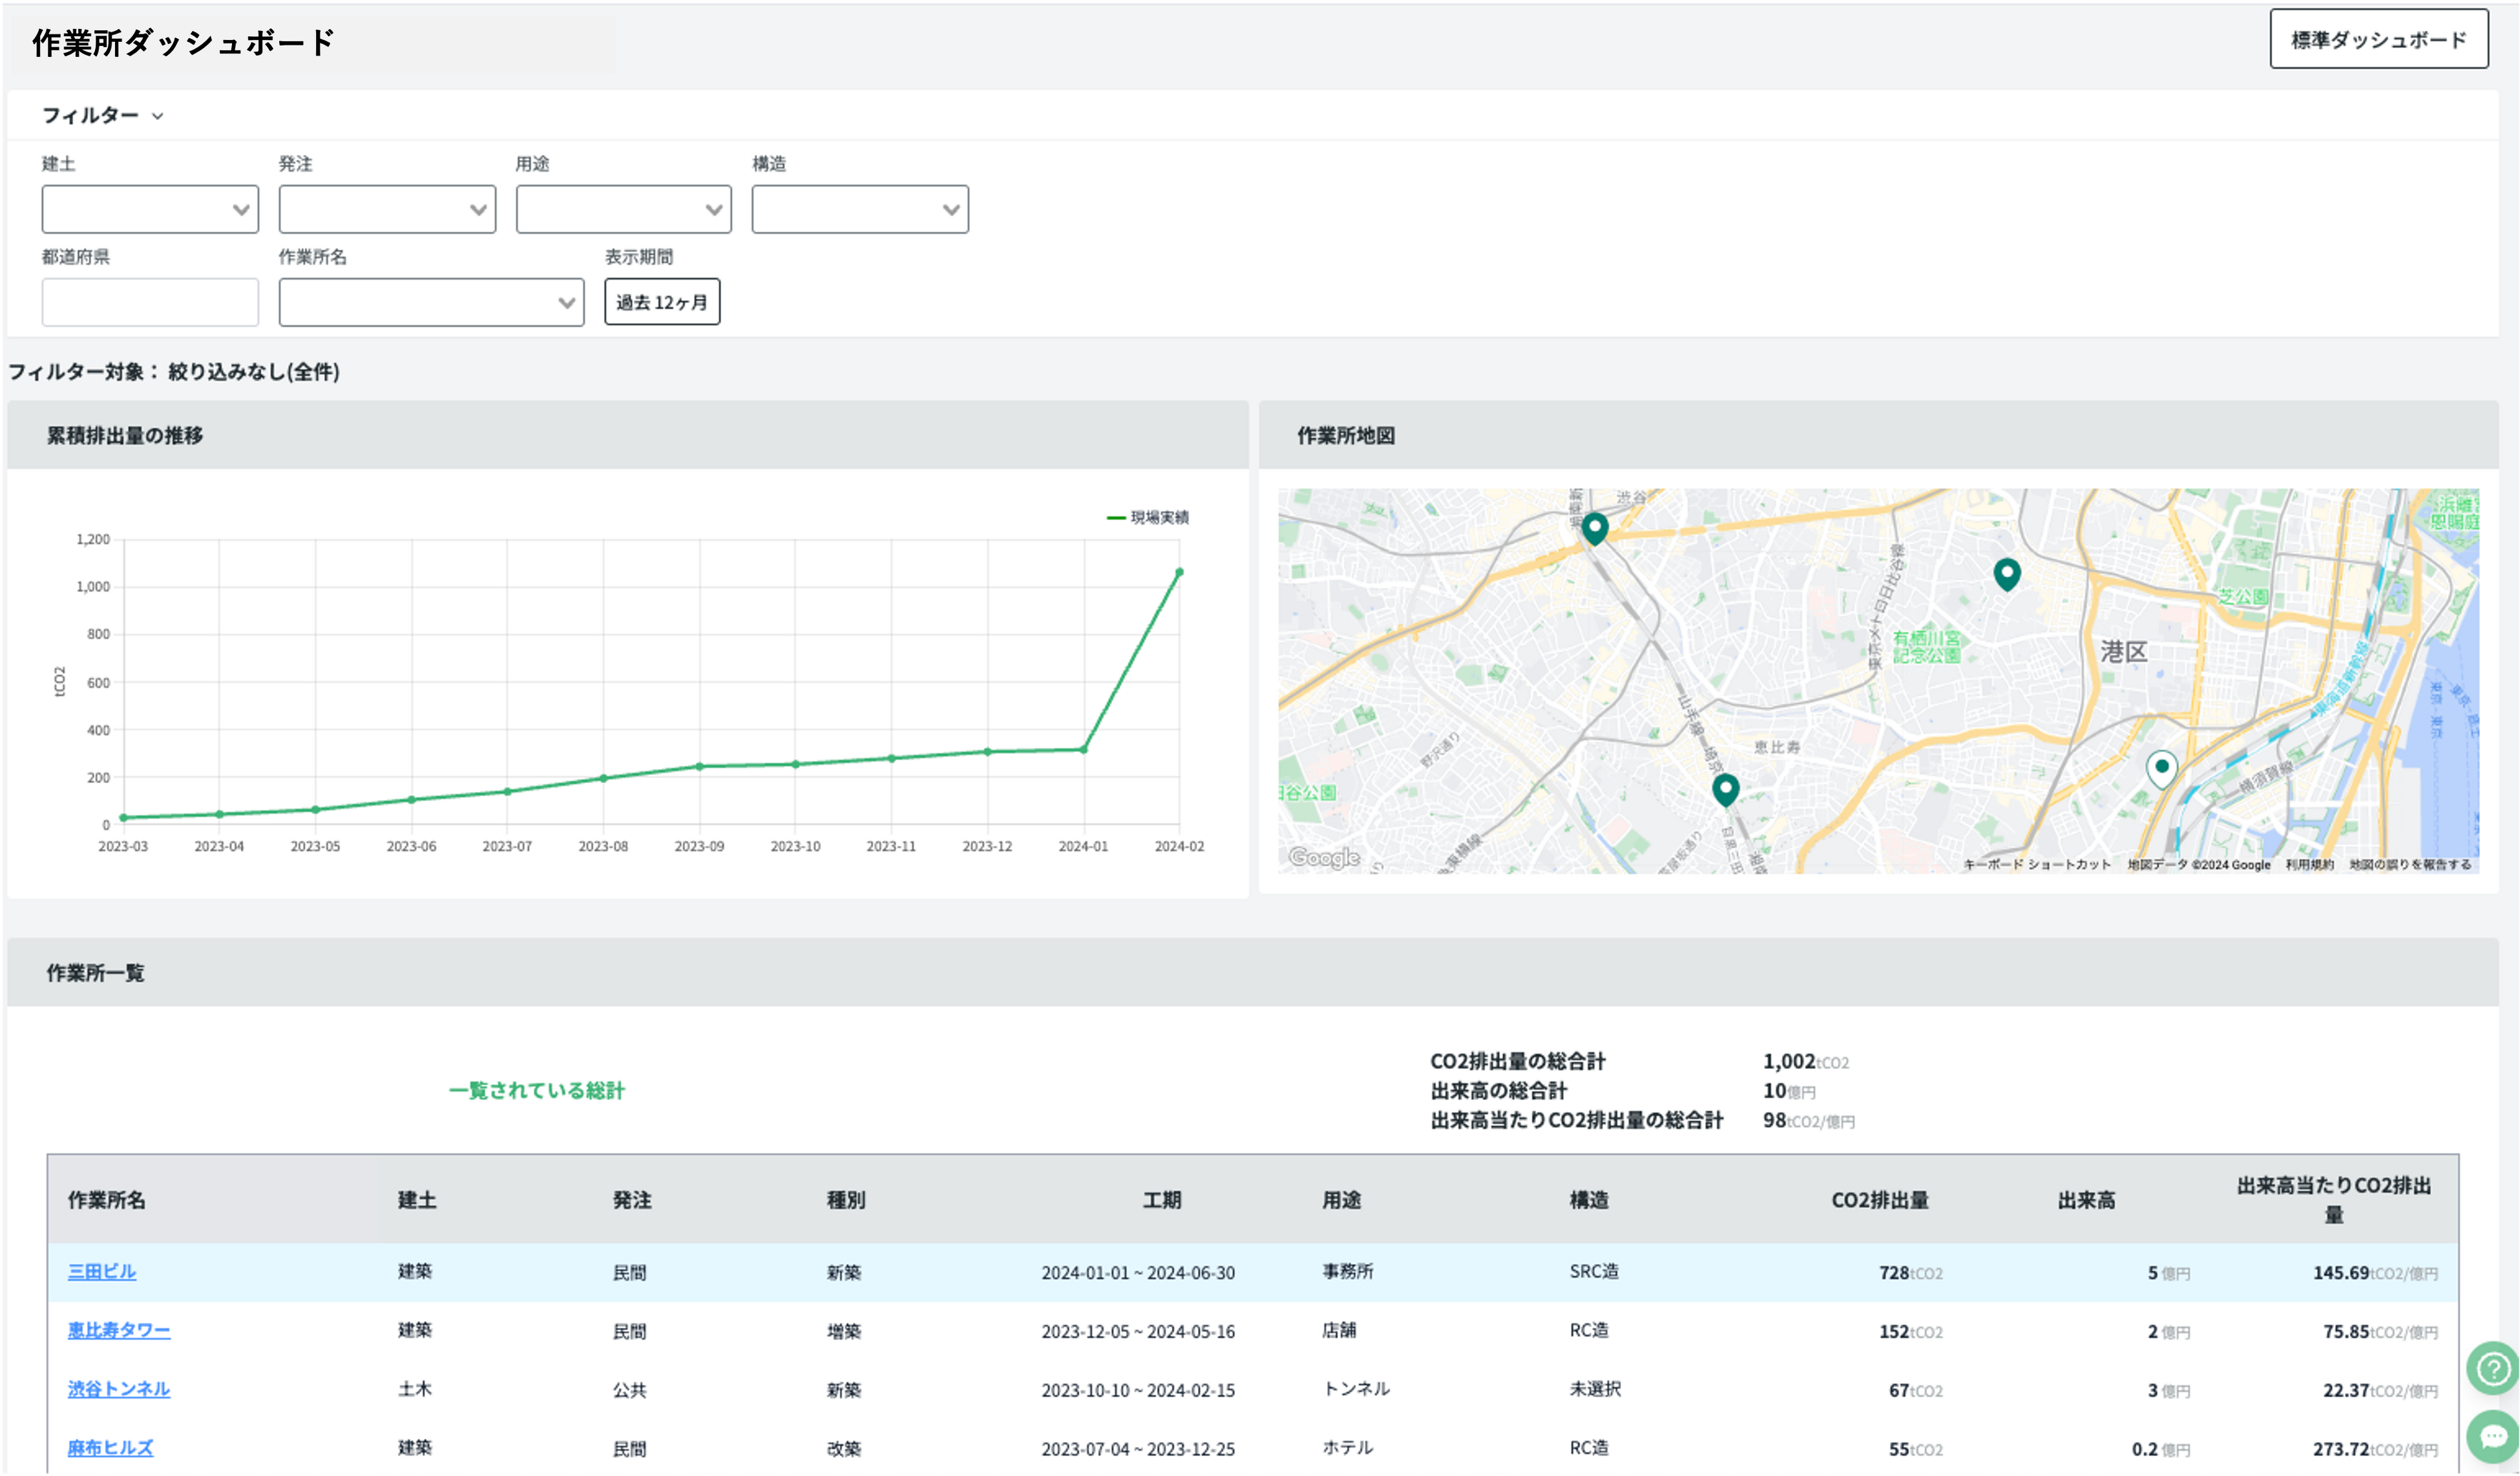Click the map pin west of 港区
Screen dimensions: 2520x1476
pos(2006,574)
